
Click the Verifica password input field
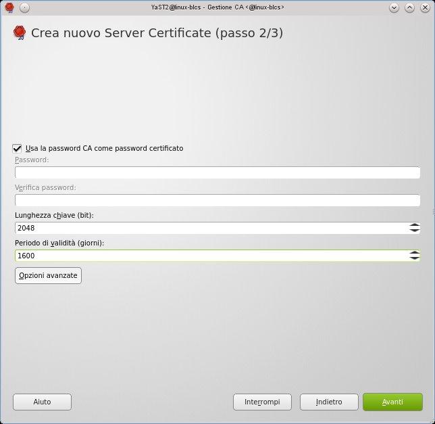pos(217,200)
